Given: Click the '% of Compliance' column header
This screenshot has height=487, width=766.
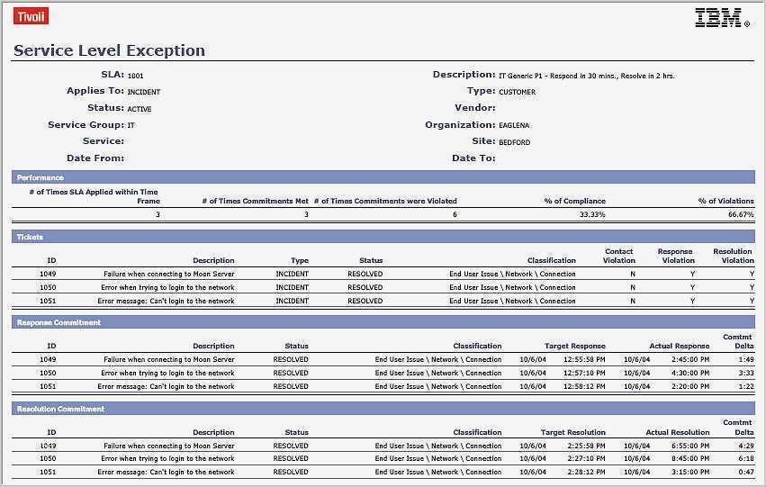Looking at the screenshot, I should (574, 201).
